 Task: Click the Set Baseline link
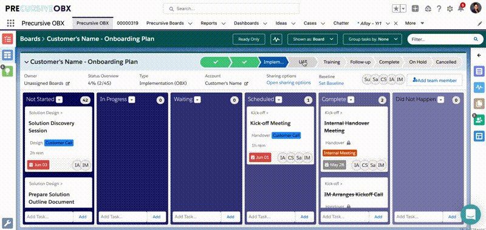(331, 83)
